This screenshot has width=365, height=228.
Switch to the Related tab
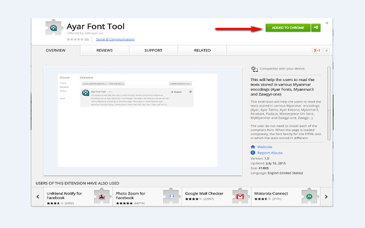[202, 51]
